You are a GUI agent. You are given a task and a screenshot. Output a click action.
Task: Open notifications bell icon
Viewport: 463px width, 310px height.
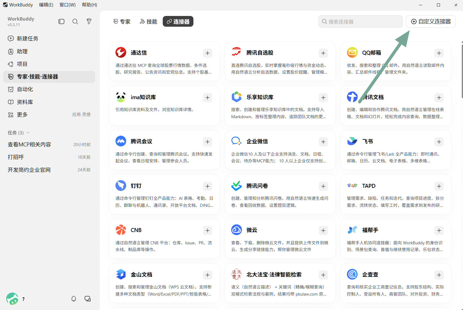pyautogui.click(x=74, y=299)
